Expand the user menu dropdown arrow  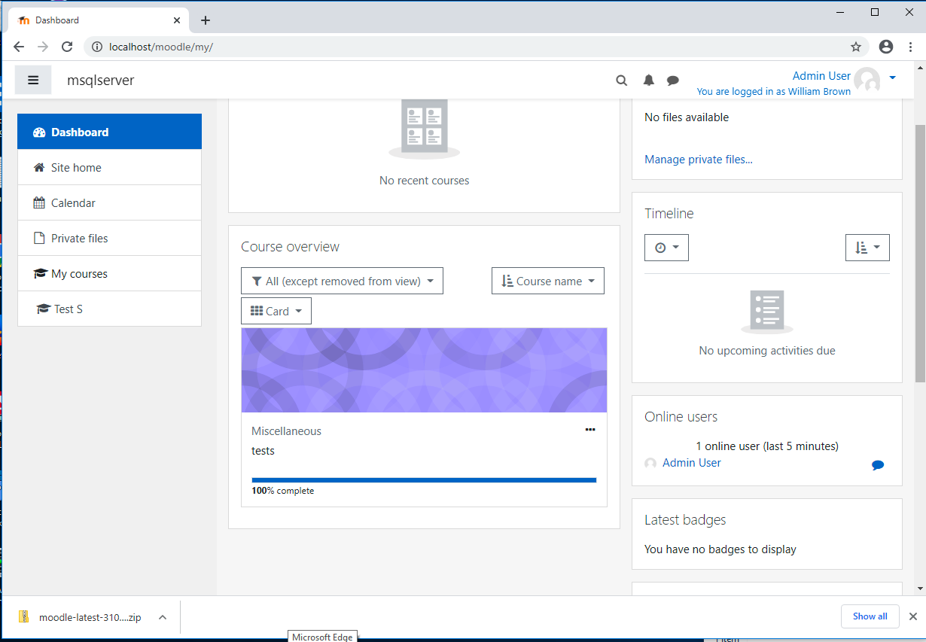[892, 78]
